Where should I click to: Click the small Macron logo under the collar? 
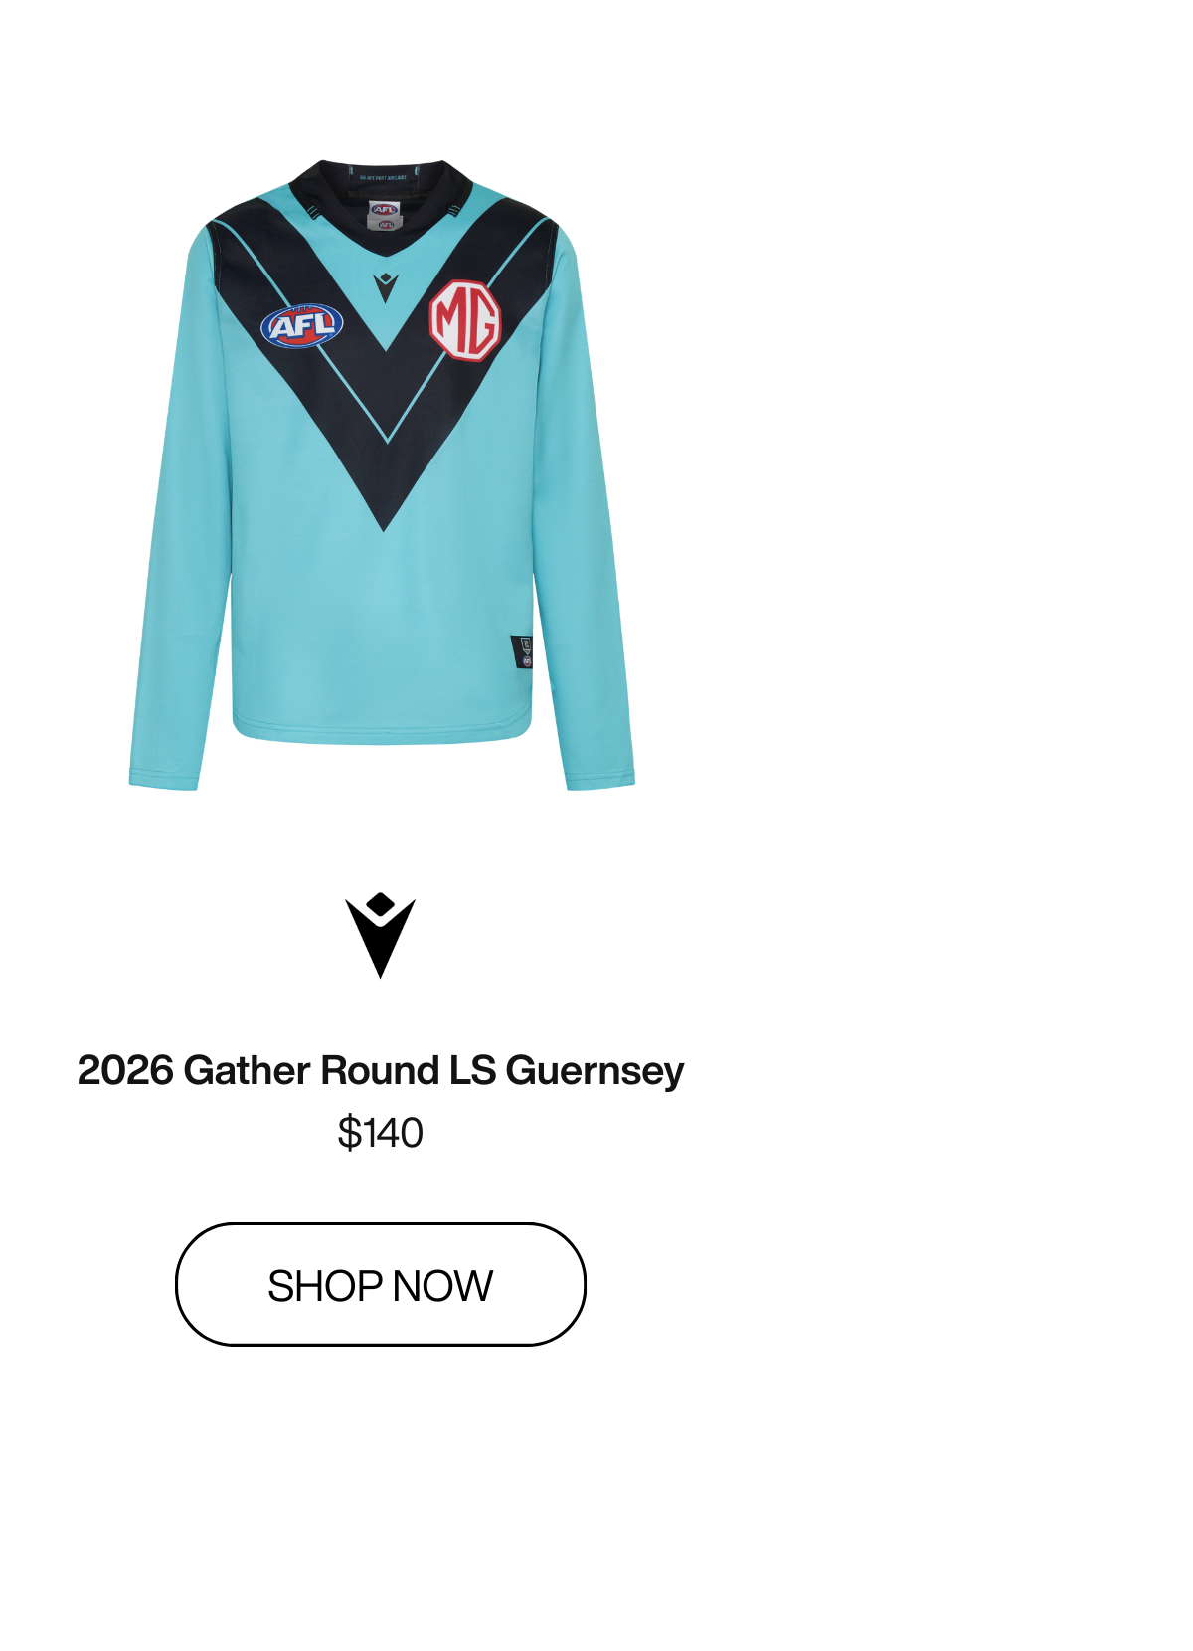[386, 287]
